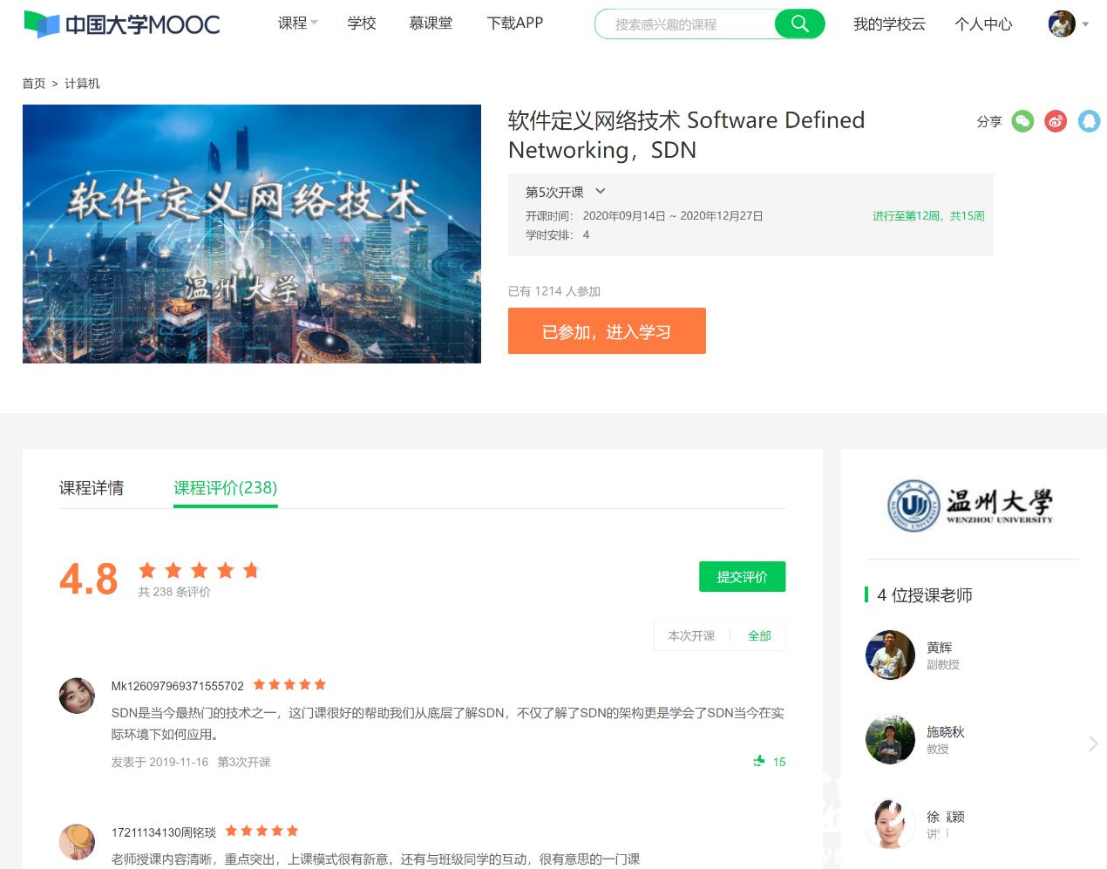Filter reviews by 本次开课
This screenshot has width=1107, height=869.
click(691, 636)
